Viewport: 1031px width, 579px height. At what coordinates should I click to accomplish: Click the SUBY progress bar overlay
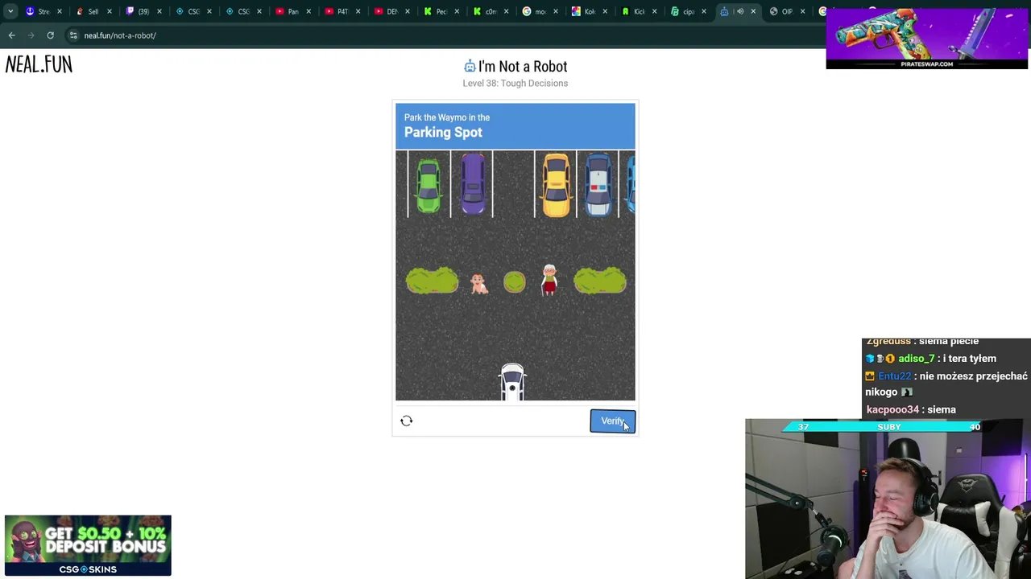coord(889,427)
